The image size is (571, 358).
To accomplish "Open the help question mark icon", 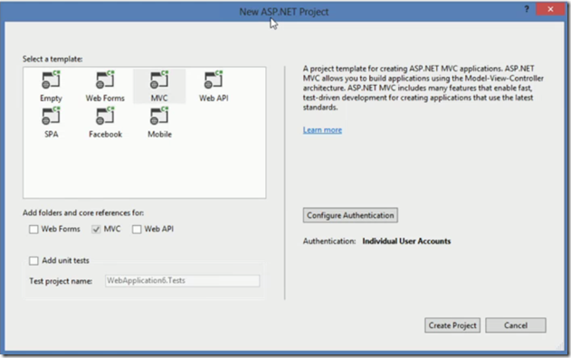I will 527,9.
